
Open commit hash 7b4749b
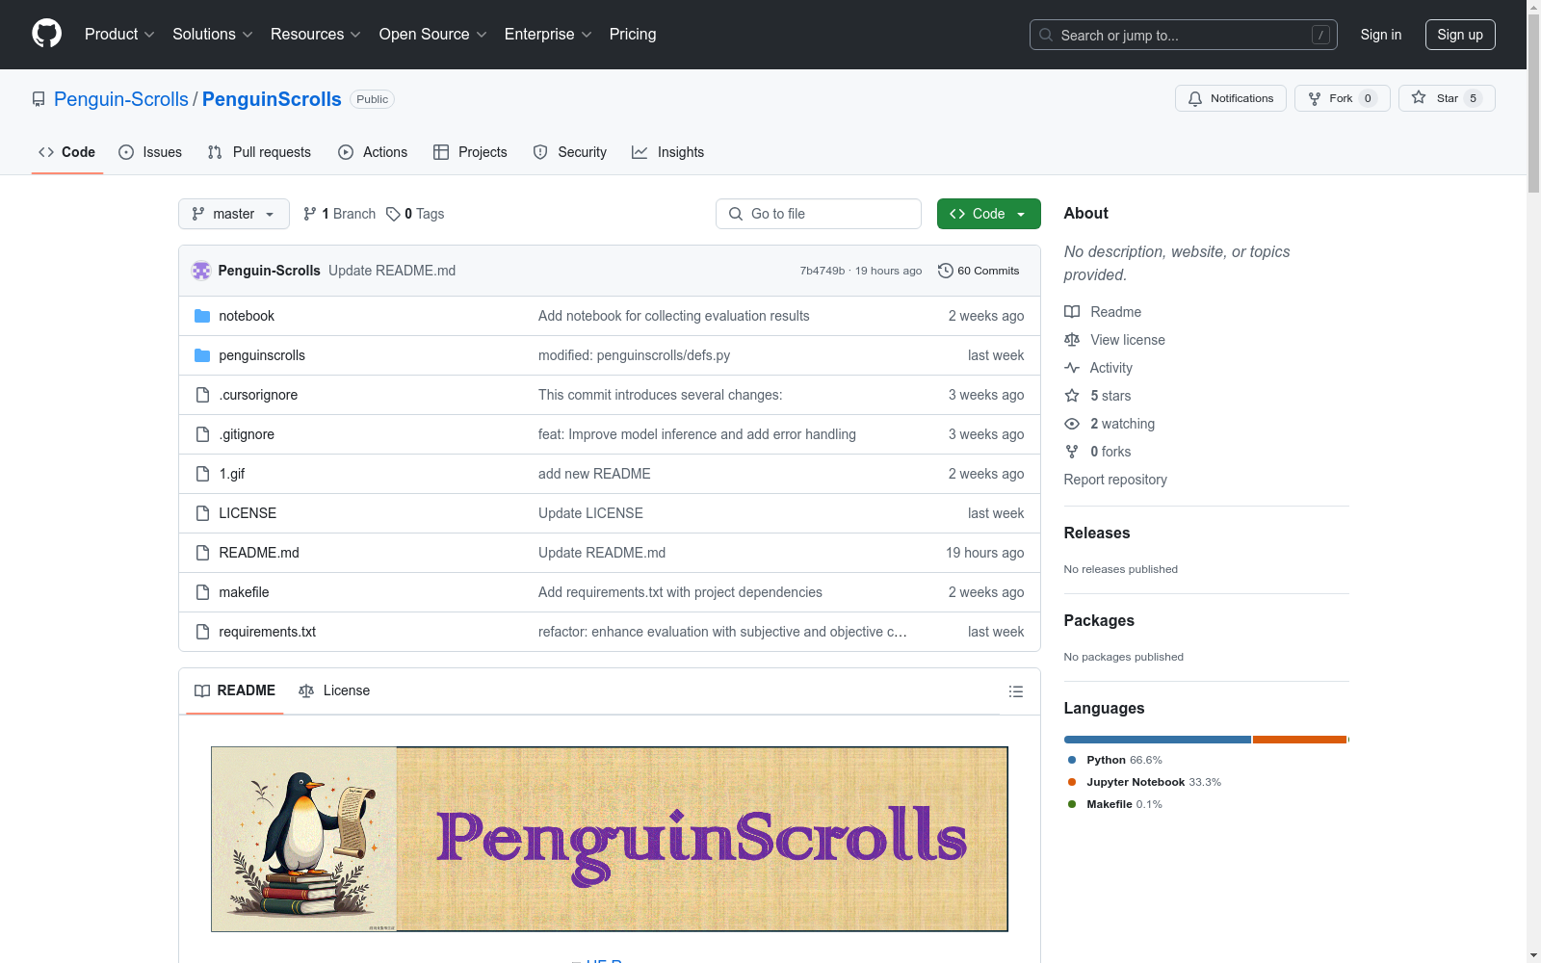(x=823, y=271)
